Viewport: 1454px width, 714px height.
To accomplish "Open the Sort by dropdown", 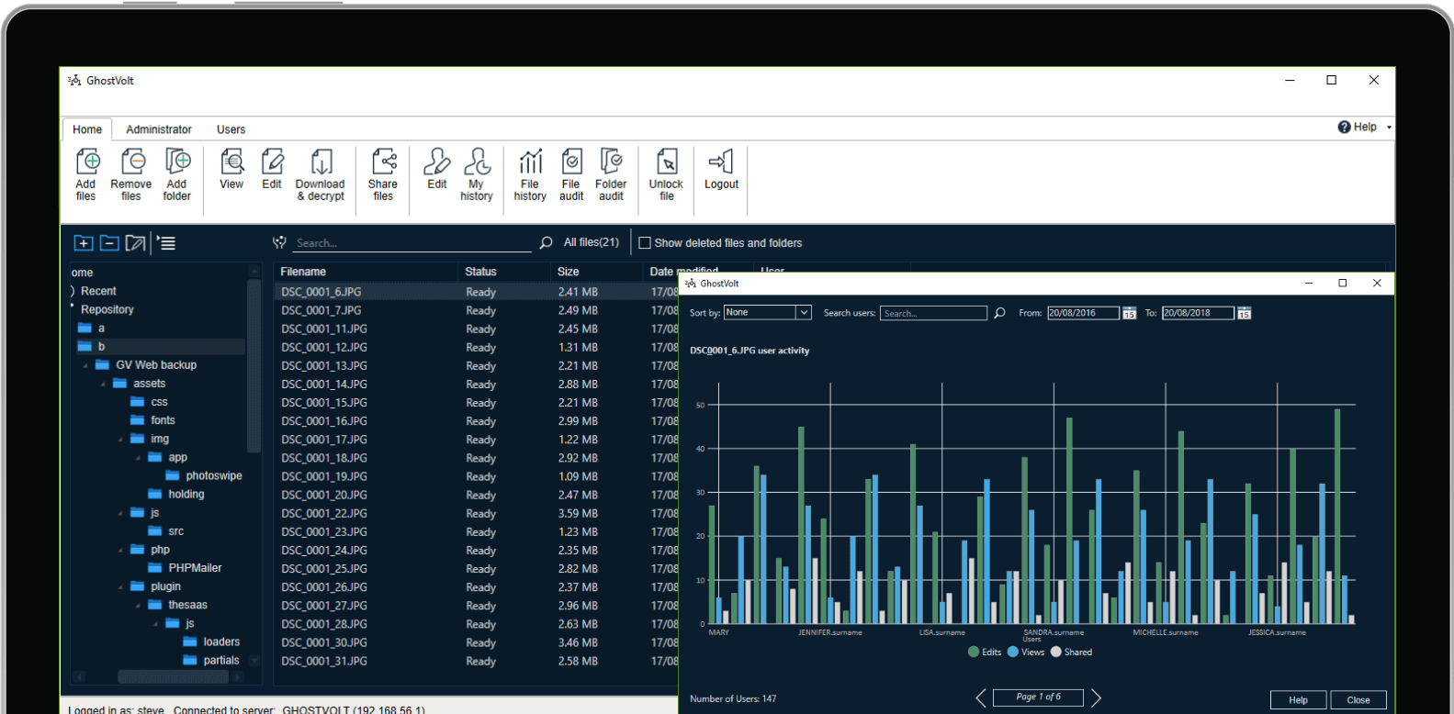I will click(803, 313).
